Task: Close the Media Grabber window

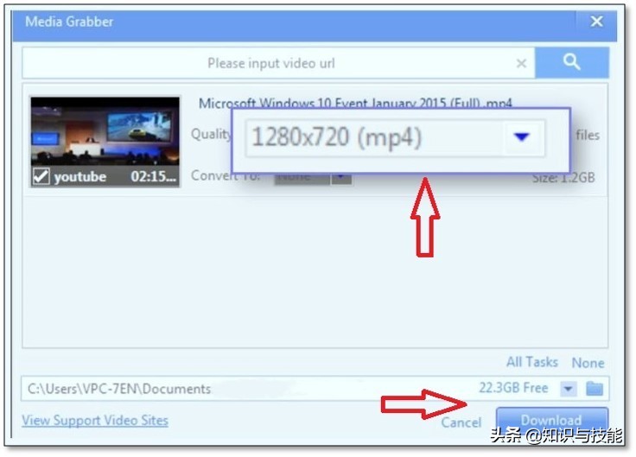Action: pyautogui.click(x=596, y=21)
